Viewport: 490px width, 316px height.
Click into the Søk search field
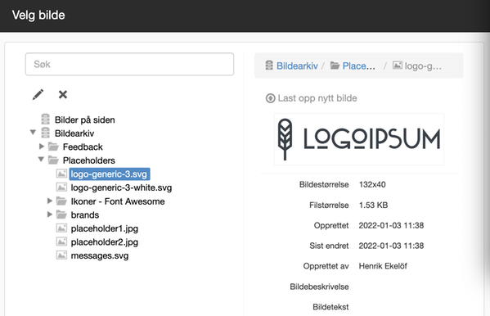pos(129,64)
